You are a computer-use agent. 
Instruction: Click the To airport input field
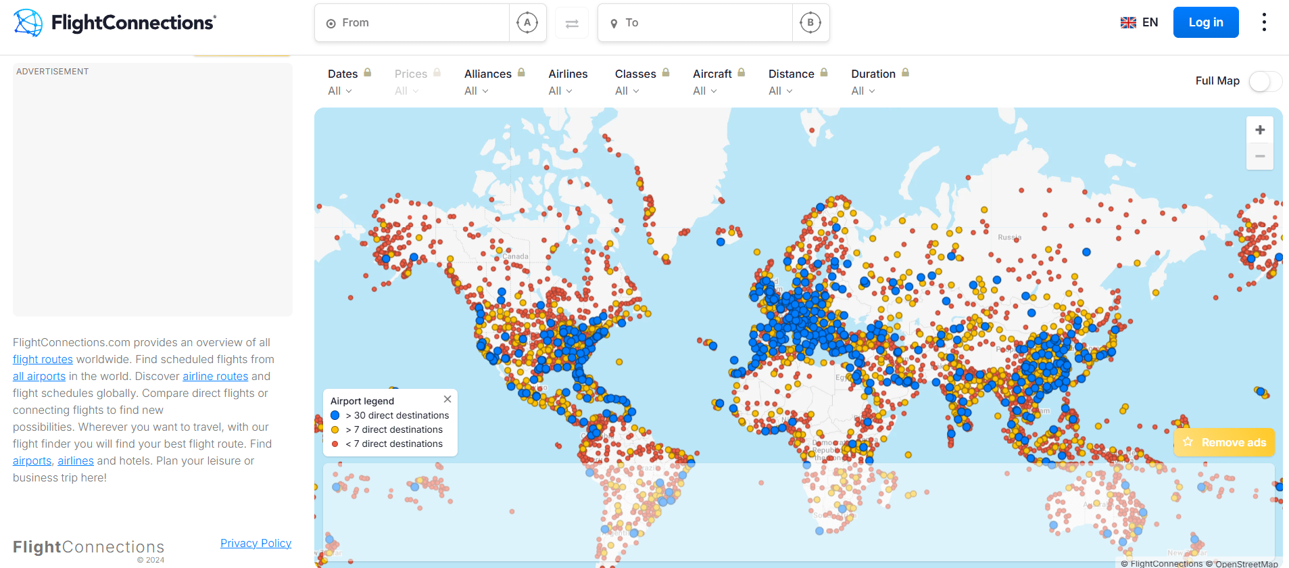[x=696, y=23]
